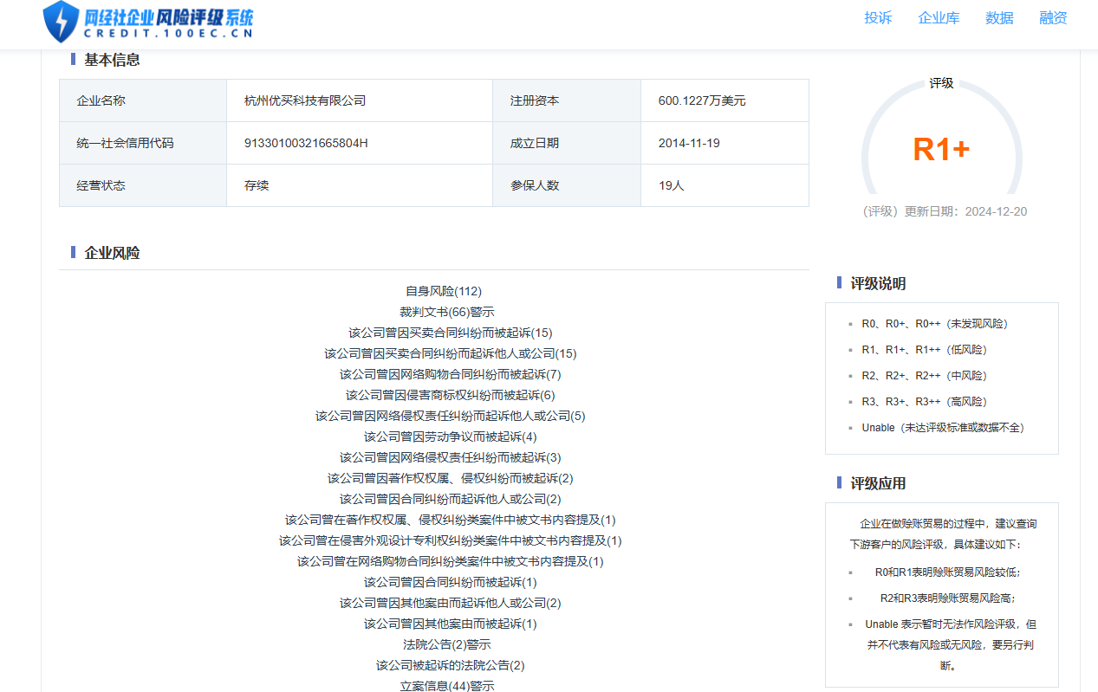Screen dimensions: 1098x692
Task: Select the 融资 navigation item
Action: coord(1053,18)
